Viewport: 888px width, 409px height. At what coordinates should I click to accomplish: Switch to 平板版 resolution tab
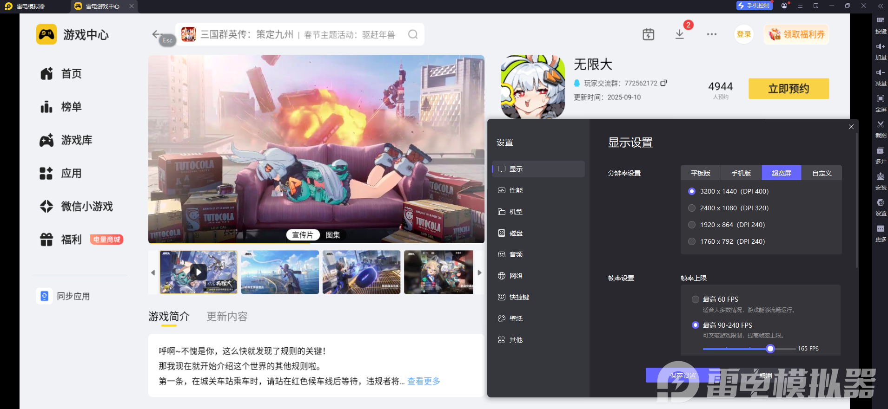(x=701, y=173)
